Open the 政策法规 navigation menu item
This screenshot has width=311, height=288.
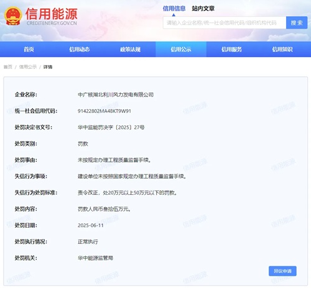coord(130,49)
